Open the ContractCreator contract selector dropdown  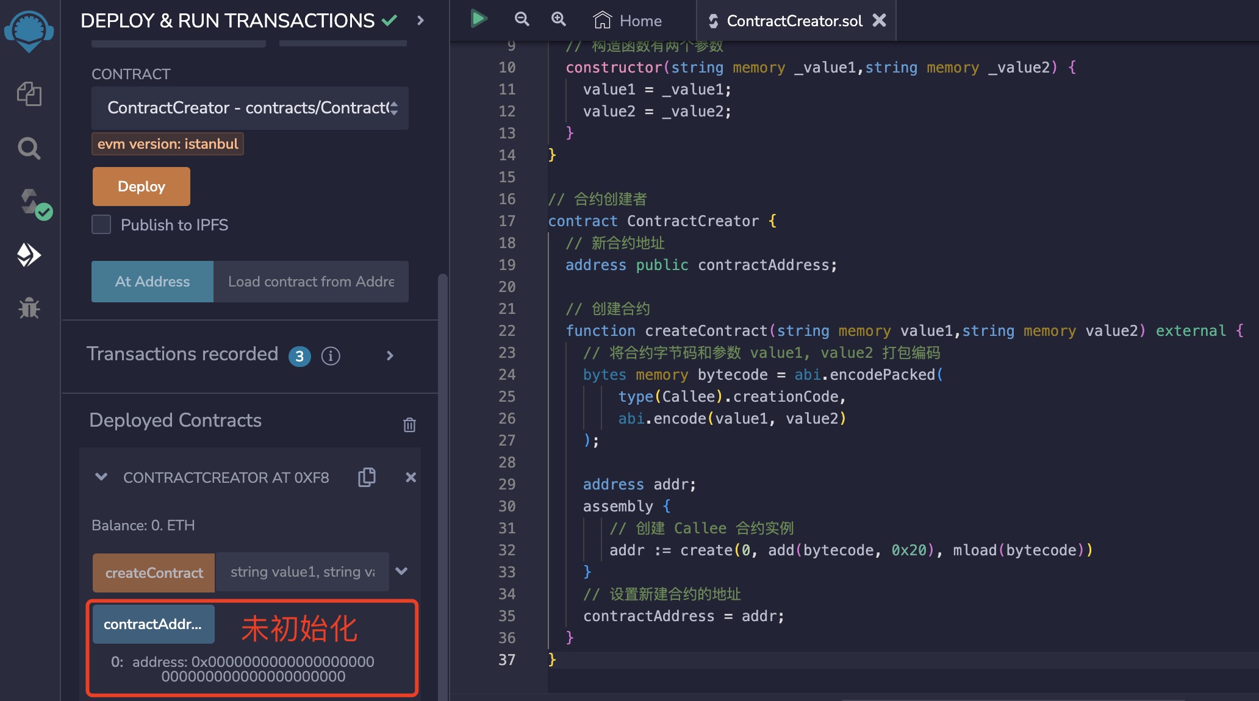[250, 108]
